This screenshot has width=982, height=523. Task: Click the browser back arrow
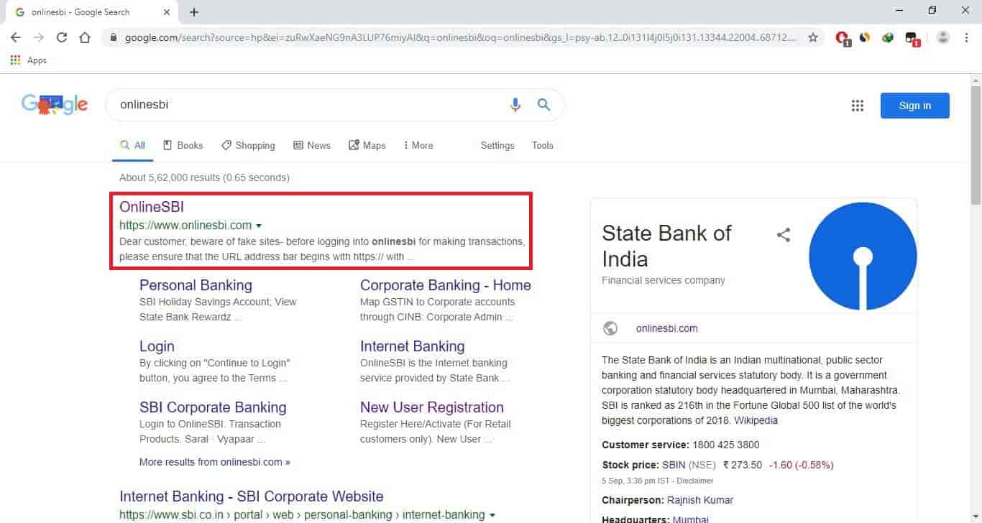16,37
